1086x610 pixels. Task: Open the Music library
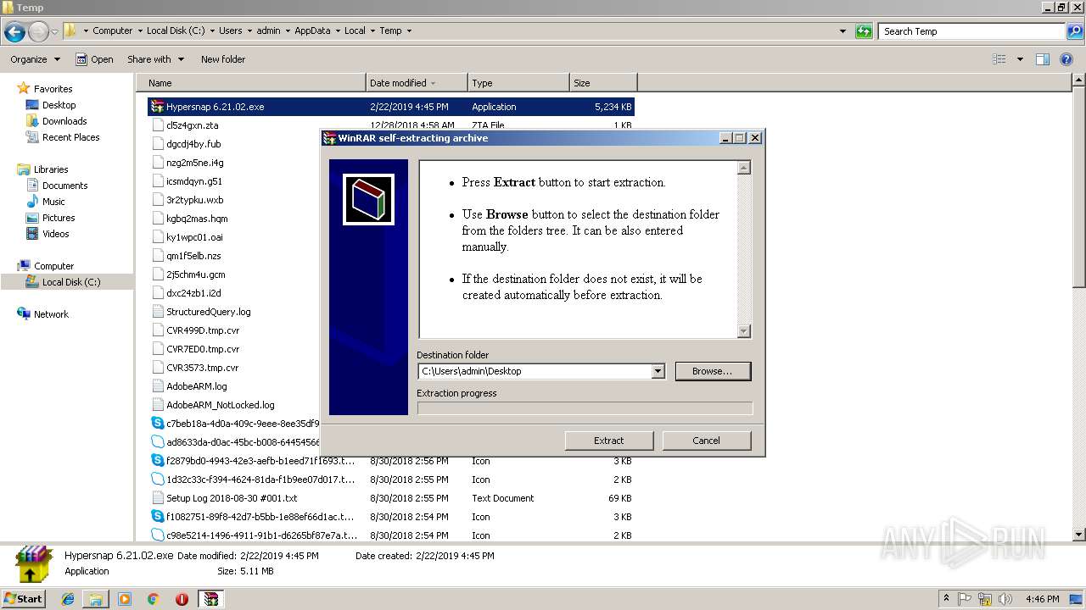point(53,202)
